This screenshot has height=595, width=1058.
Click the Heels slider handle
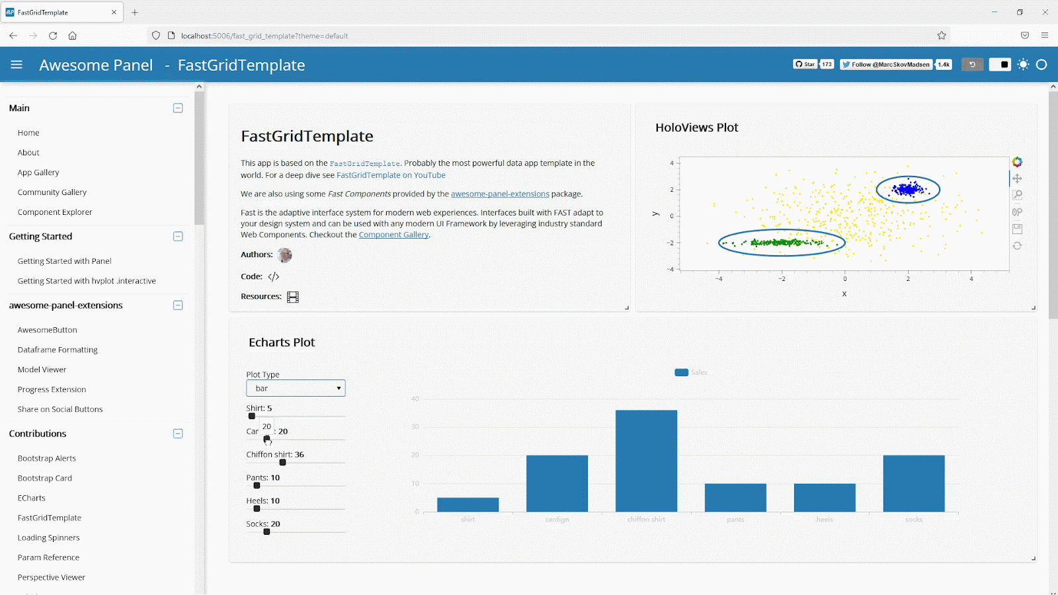pos(257,509)
